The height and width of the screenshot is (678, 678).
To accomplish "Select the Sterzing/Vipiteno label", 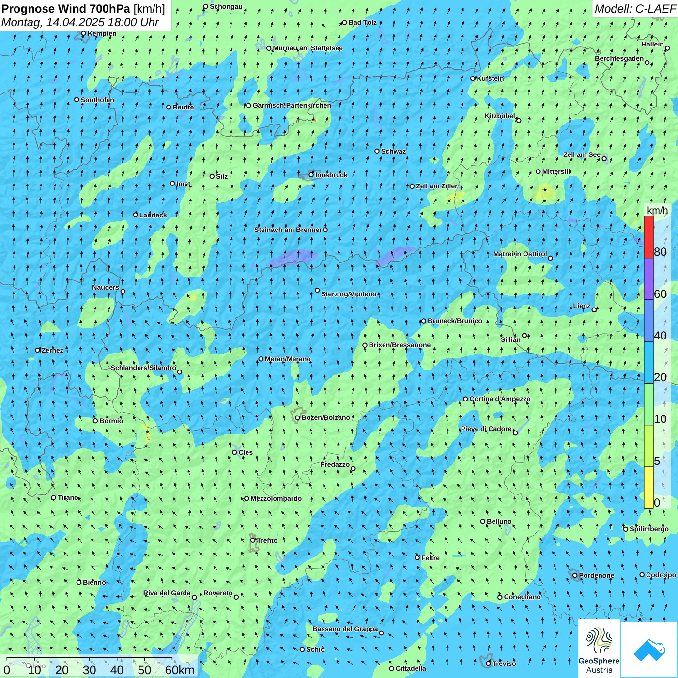I will pos(349,294).
